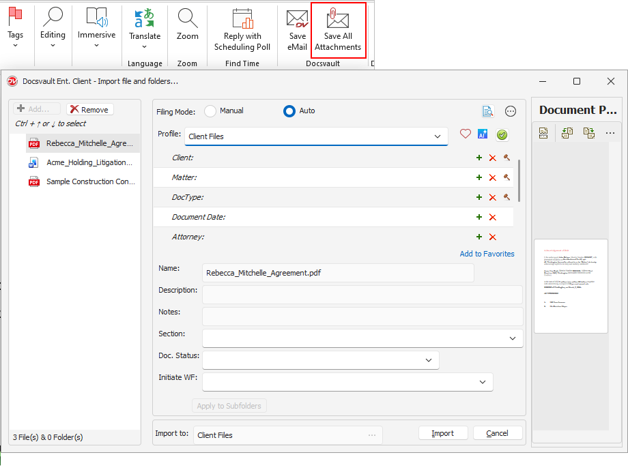Click third document preview toolbar icon
This screenshot has width=628, height=470.
tap(589, 133)
